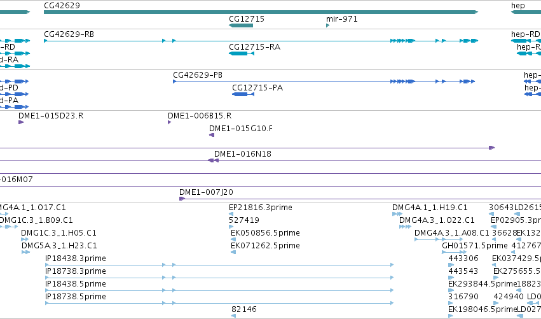Click the DME1-007J20 clone start arrow
This screenshot has height=319, width=541.
(182, 199)
